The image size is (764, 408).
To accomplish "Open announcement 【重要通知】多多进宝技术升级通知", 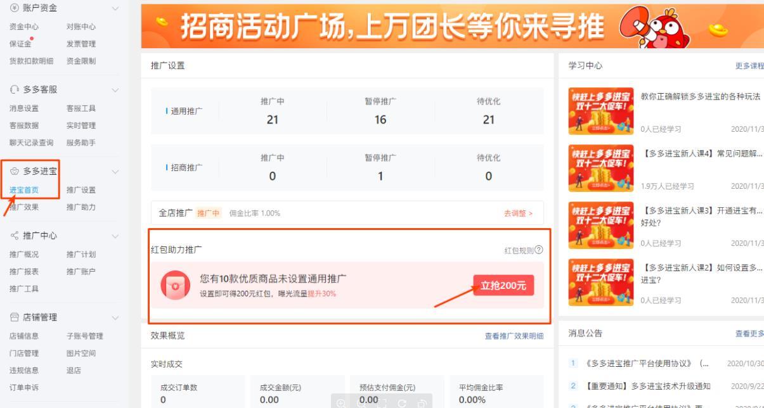I will coord(648,386).
